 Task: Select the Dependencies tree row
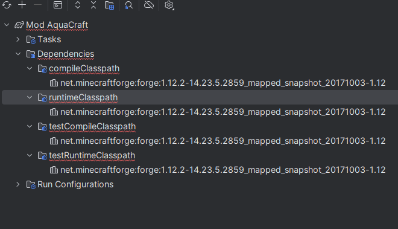[199, 54]
